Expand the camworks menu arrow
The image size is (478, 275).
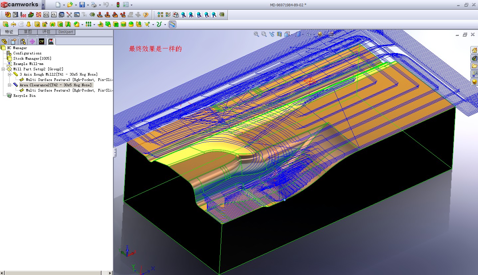tap(43, 5)
